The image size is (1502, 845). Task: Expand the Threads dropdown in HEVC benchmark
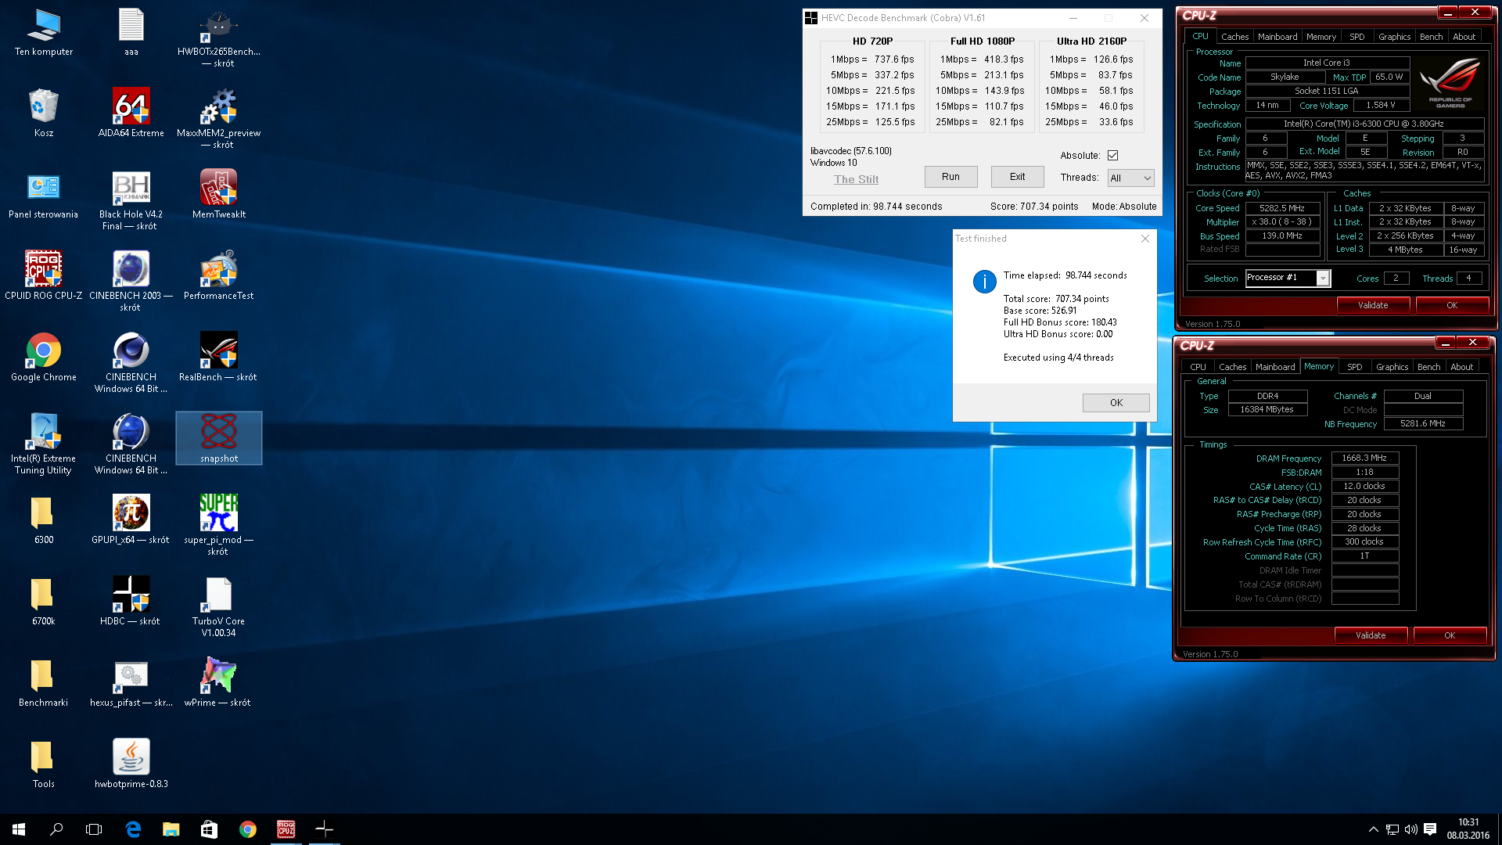(x=1130, y=178)
